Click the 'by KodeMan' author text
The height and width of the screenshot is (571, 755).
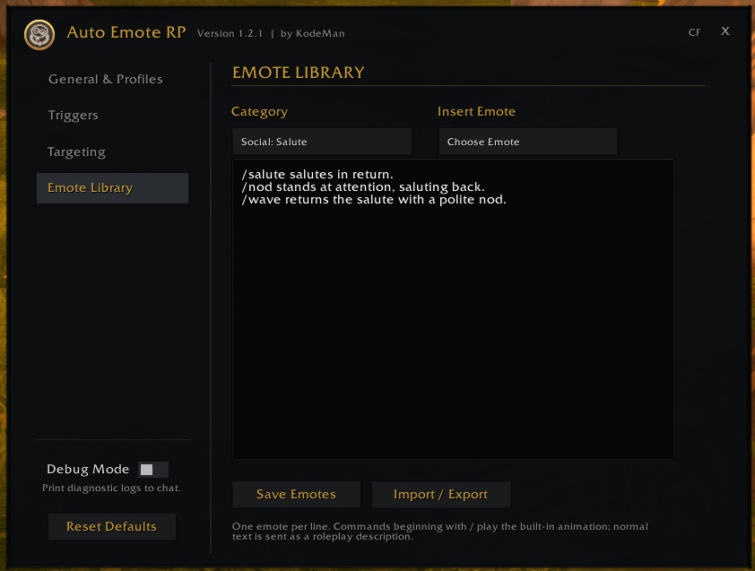coord(313,34)
